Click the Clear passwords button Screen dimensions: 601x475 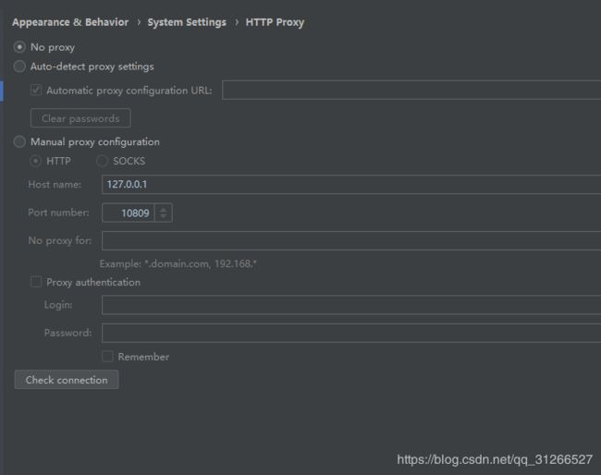click(80, 118)
